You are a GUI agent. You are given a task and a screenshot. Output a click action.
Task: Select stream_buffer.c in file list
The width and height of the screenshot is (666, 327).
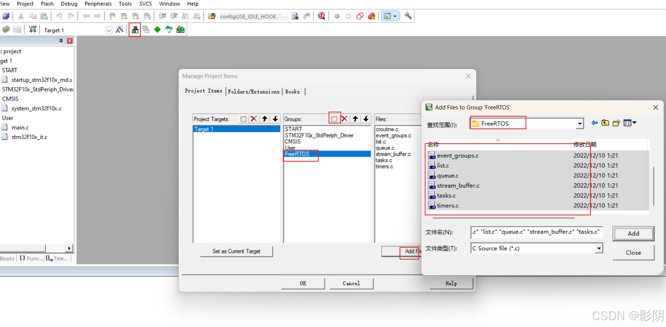458,186
